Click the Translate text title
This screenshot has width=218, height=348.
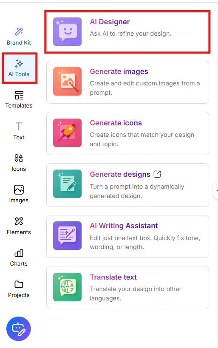point(113,277)
